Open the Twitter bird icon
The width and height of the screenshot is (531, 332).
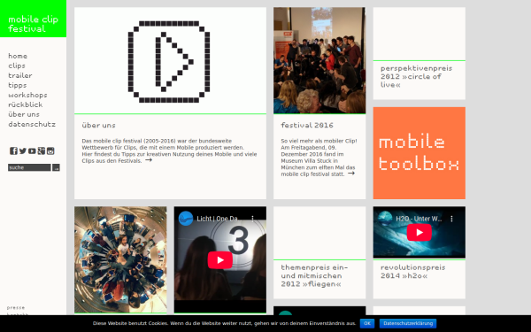click(23, 151)
